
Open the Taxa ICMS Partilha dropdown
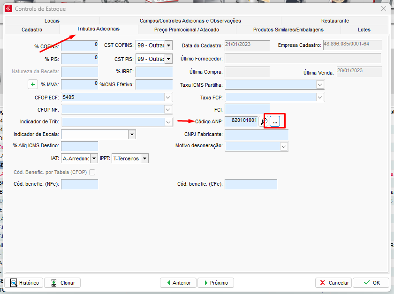coord(320,85)
